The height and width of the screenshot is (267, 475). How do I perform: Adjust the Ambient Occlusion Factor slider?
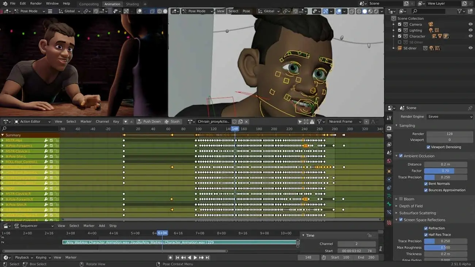click(x=446, y=171)
